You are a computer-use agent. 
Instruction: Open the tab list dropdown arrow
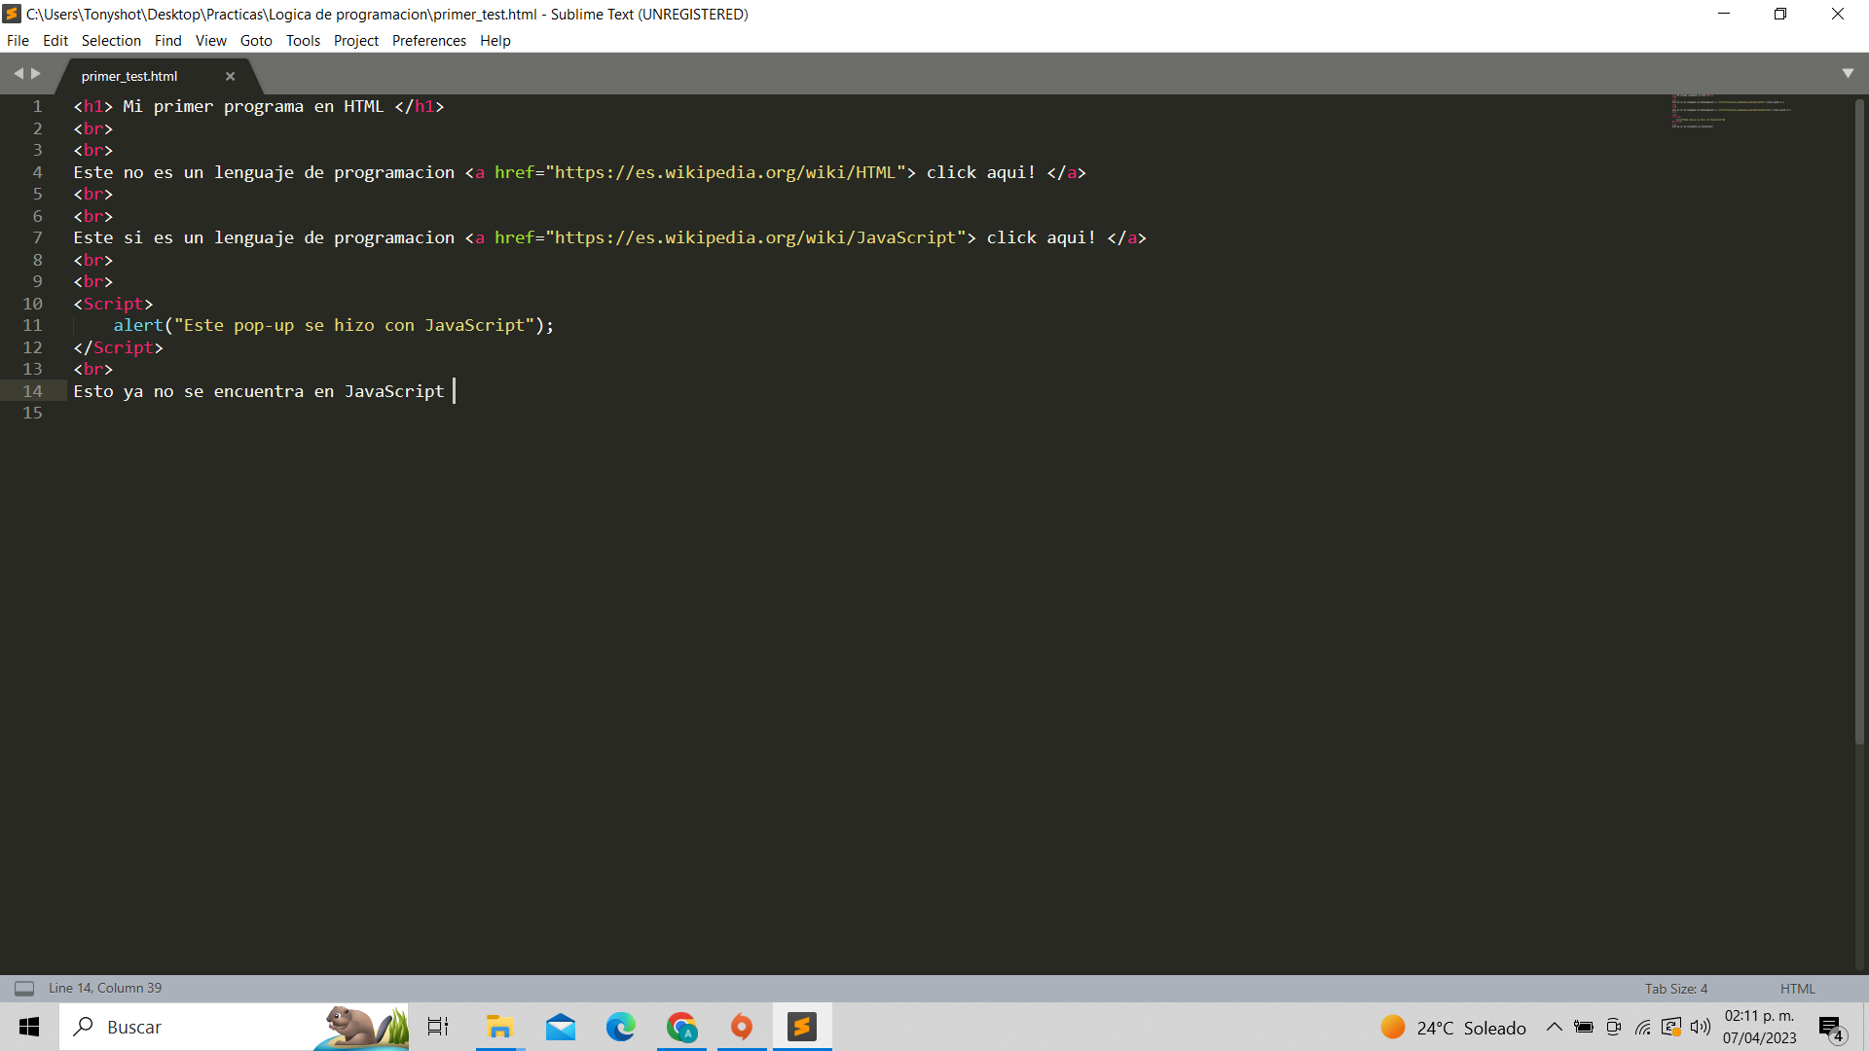click(1848, 74)
